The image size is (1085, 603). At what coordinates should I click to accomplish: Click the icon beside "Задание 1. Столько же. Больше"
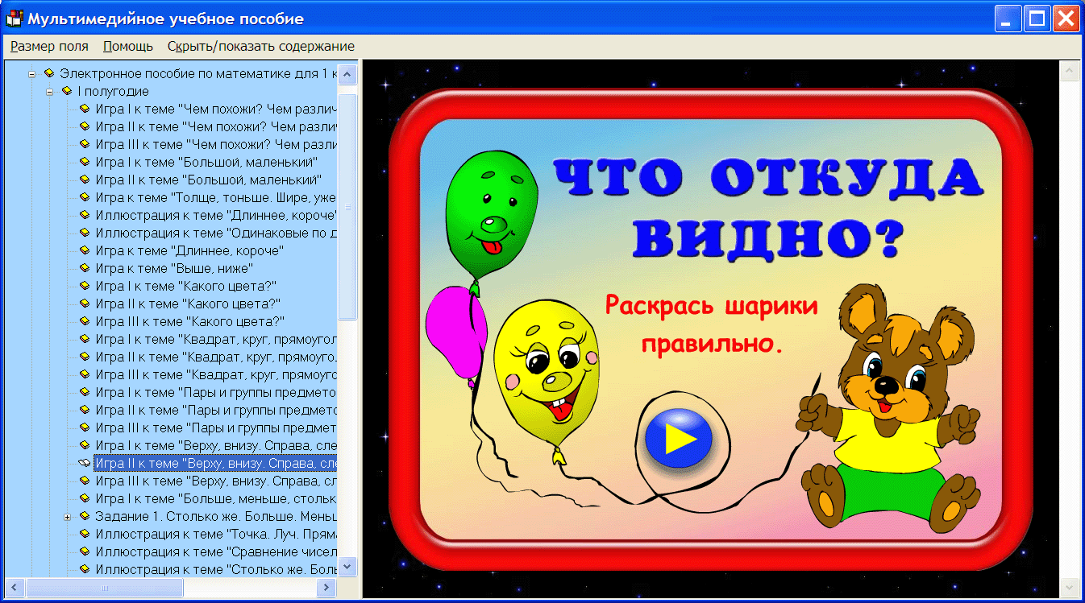(84, 516)
